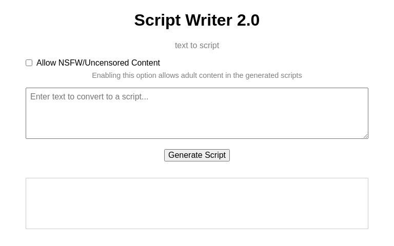Click the 'text to script' subtitle
This screenshot has width=394, height=246.
click(x=197, y=46)
